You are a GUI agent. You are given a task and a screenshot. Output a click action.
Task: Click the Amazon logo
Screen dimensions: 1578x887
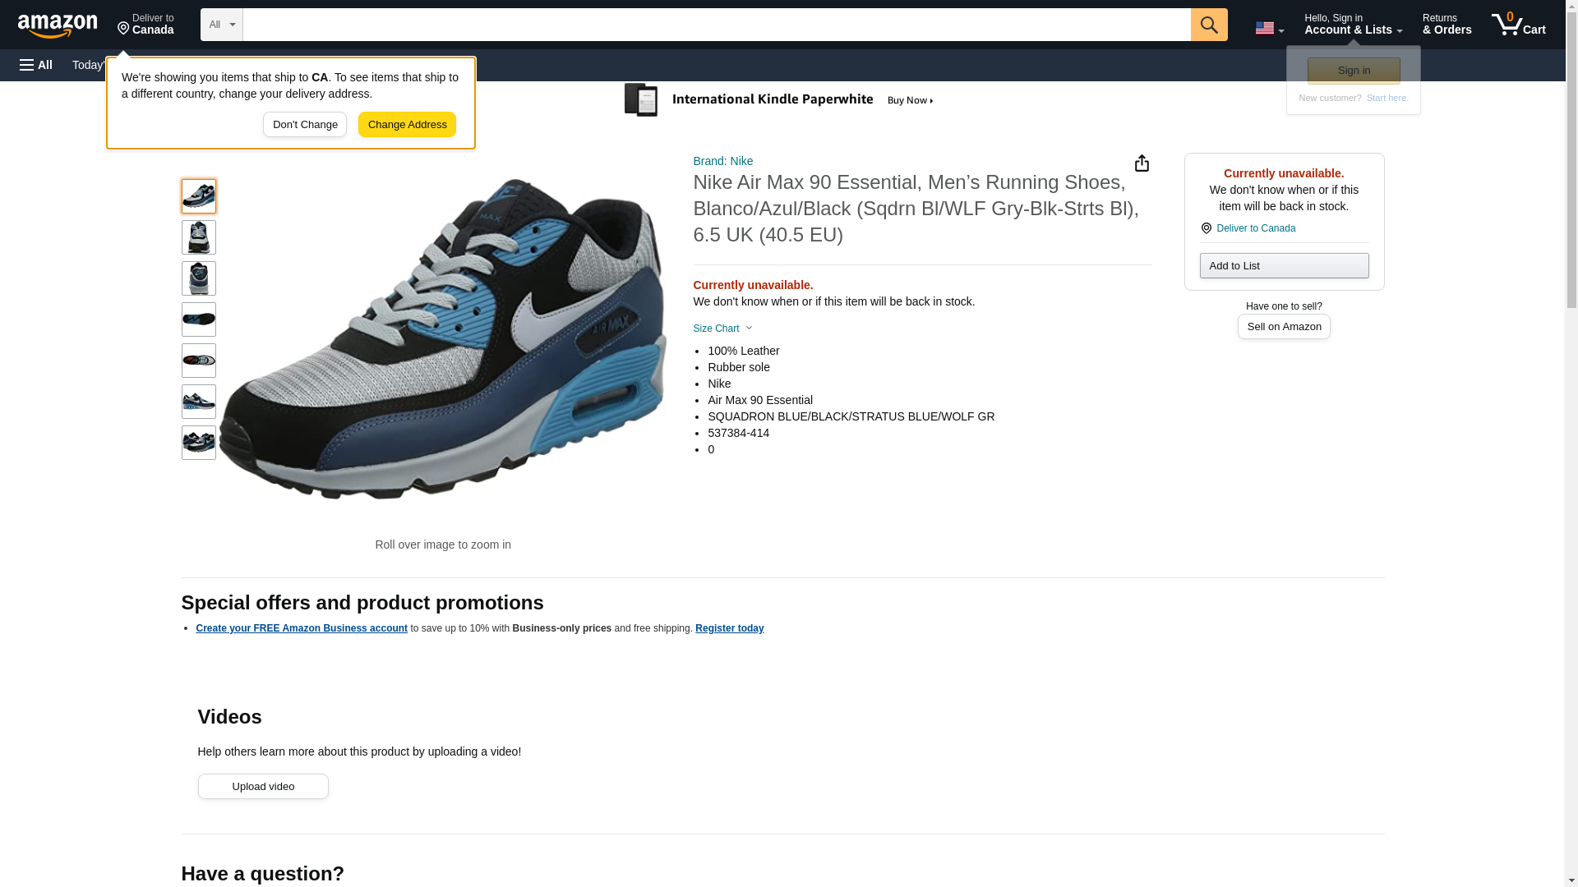(x=58, y=25)
